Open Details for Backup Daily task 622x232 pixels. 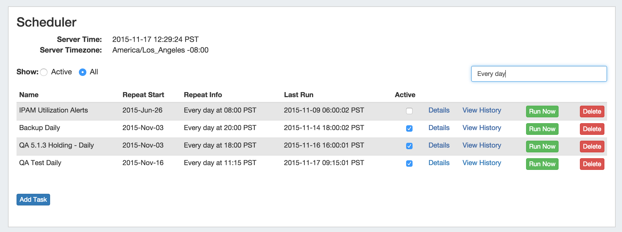439,128
